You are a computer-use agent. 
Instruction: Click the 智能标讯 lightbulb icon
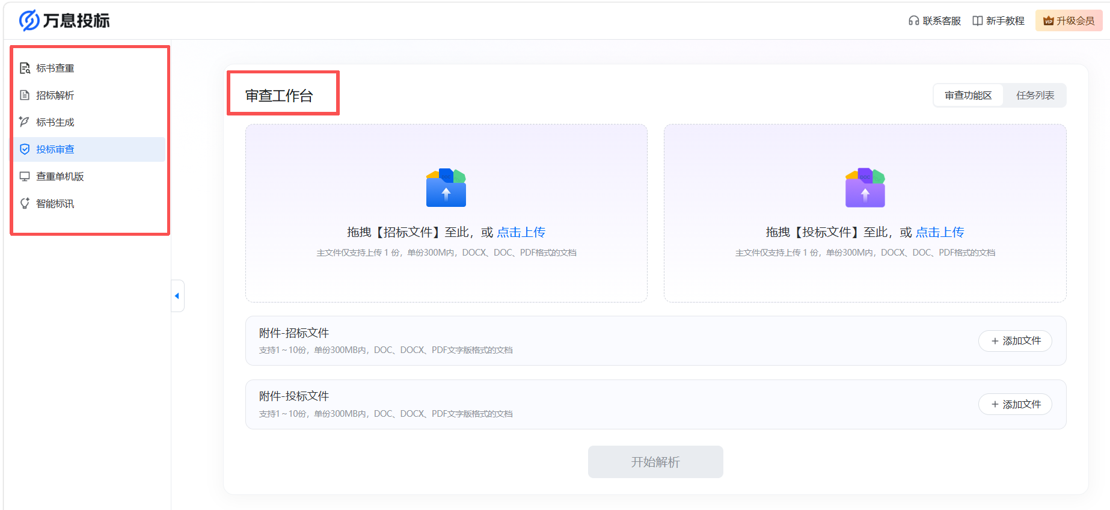click(25, 203)
